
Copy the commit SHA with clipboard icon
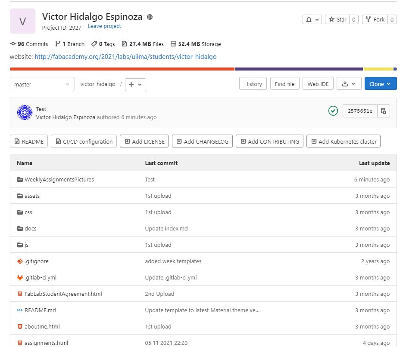pos(384,111)
